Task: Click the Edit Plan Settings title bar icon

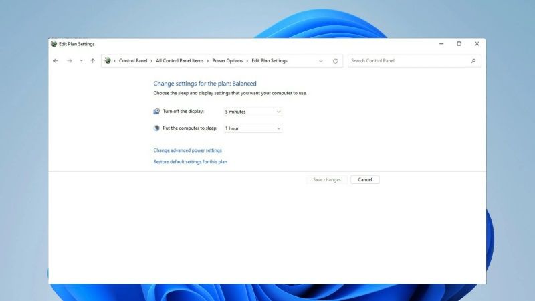Action: coord(53,44)
